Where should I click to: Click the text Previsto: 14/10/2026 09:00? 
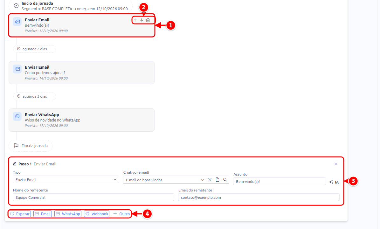tap(46, 78)
